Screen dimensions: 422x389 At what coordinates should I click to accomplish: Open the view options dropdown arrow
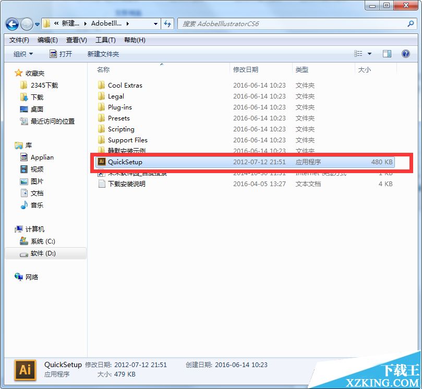[x=369, y=54]
